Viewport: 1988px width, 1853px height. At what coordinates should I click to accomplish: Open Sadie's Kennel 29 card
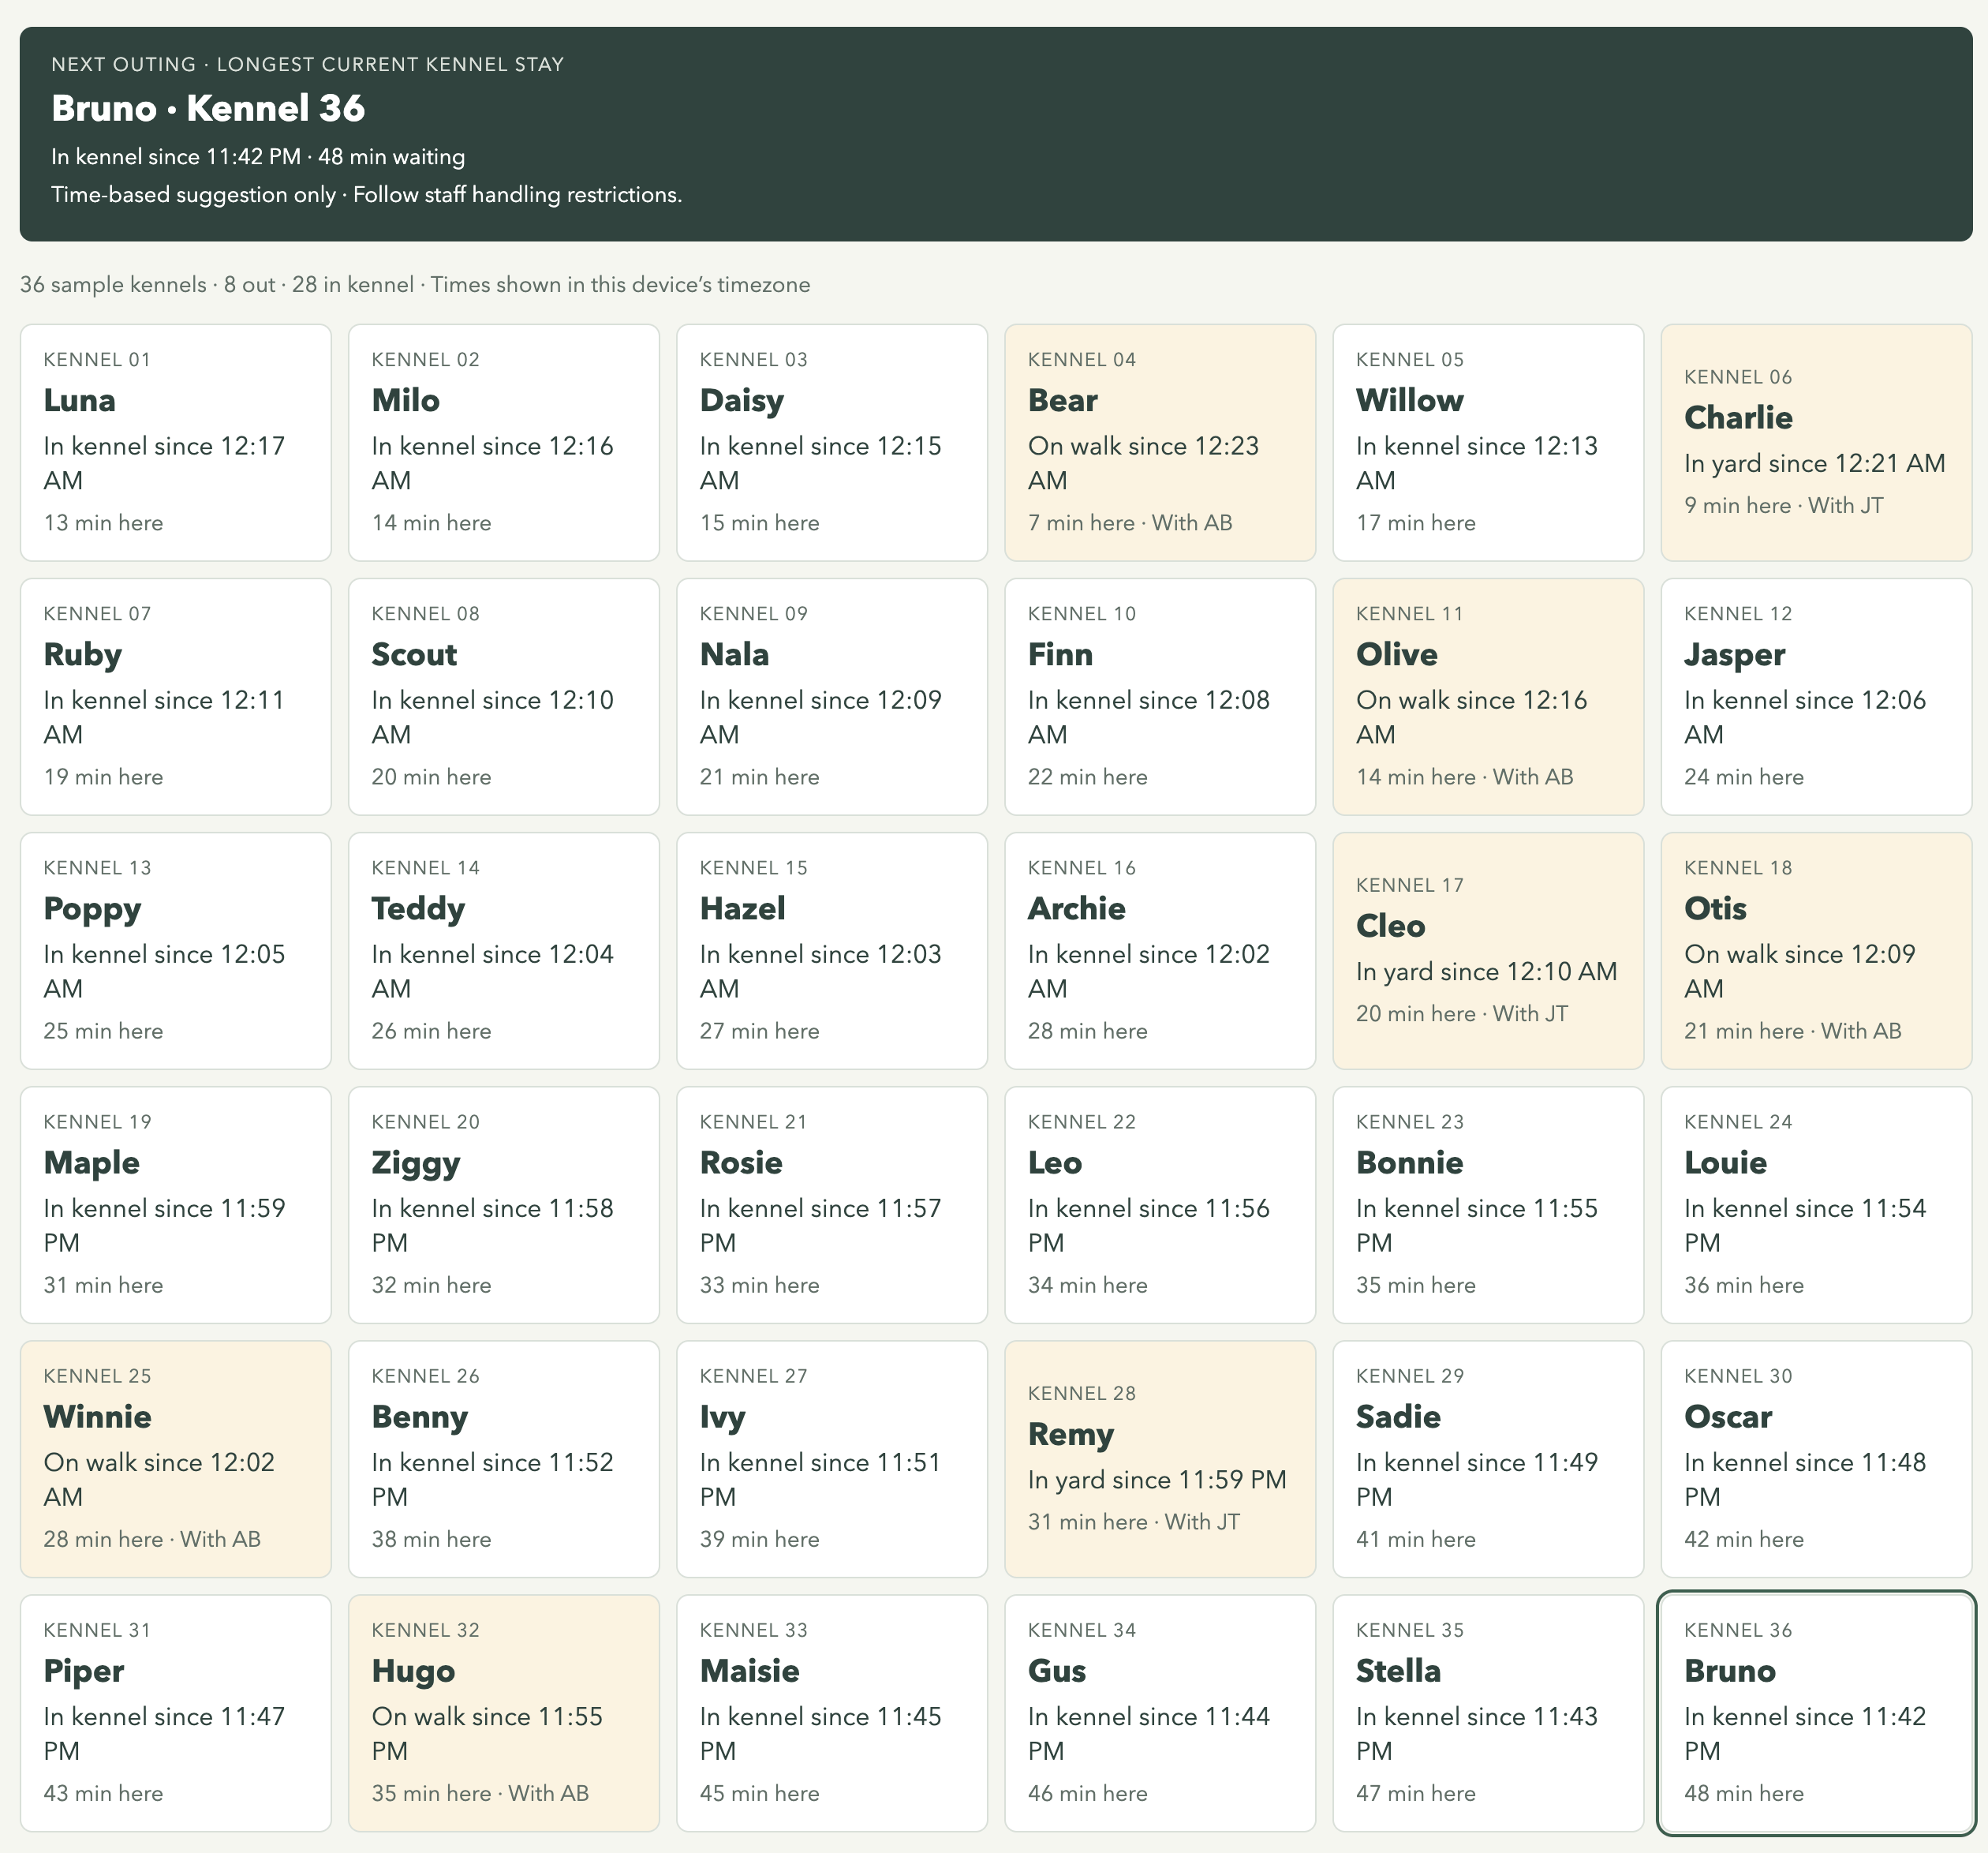pos(1488,1458)
